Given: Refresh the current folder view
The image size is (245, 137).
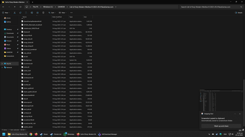Looking at the screenshot, I should (20, 7).
